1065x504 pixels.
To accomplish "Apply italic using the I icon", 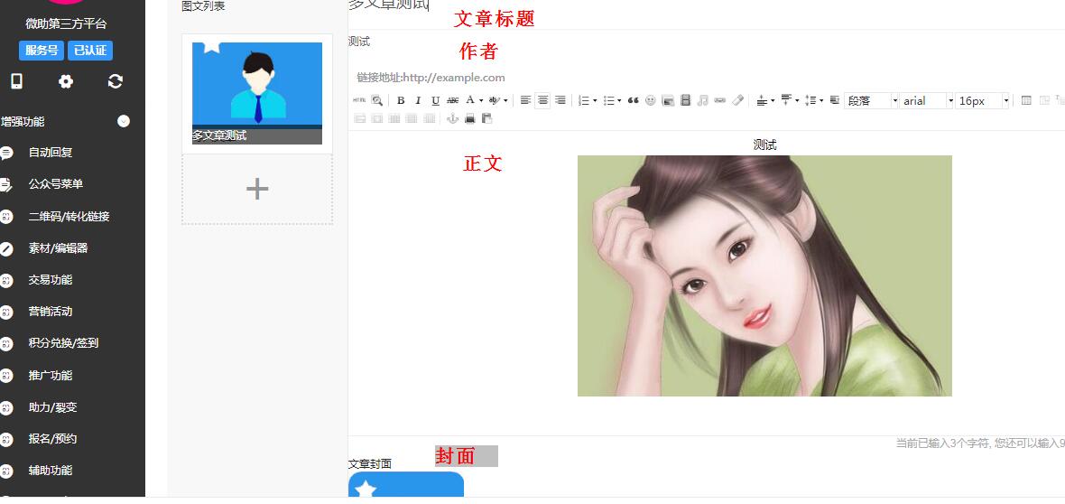I will 418,100.
